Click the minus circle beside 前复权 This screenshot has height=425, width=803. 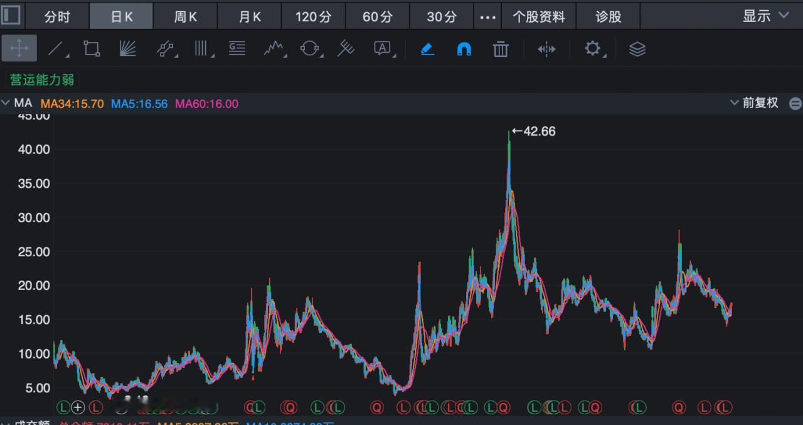coord(795,104)
